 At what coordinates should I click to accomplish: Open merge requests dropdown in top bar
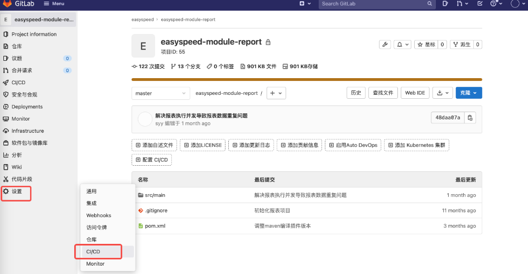coord(462,3)
